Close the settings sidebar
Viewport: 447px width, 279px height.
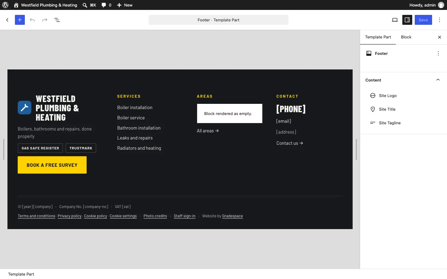[x=440, y=37]
